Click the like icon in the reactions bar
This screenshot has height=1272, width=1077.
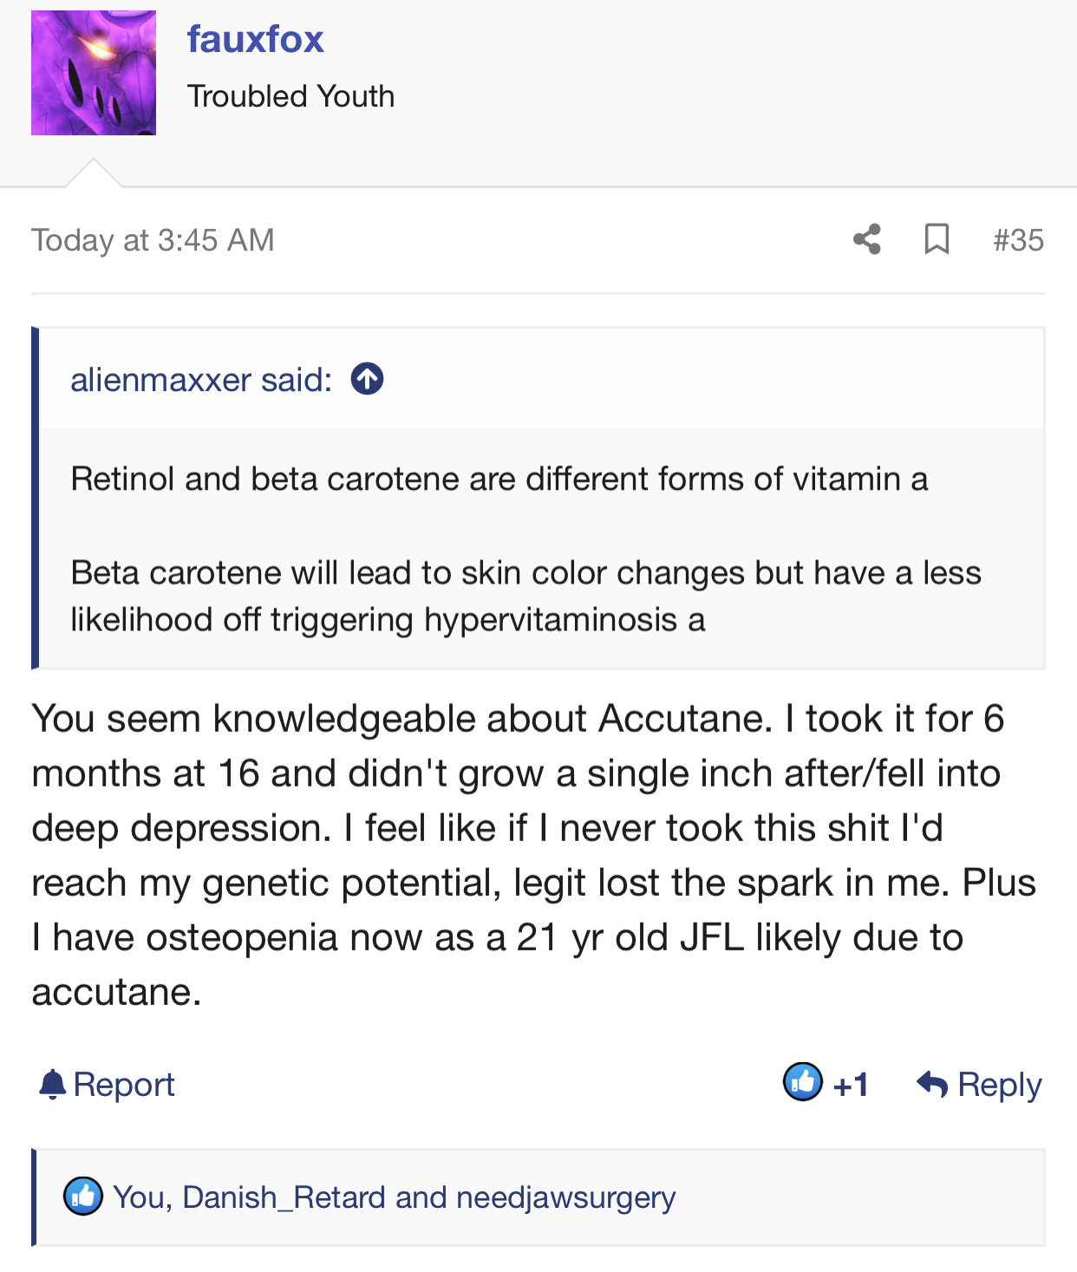(83, 1197)
